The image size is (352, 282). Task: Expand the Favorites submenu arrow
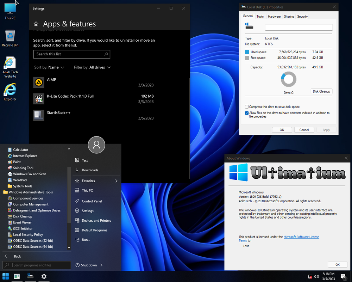[116, 181]
